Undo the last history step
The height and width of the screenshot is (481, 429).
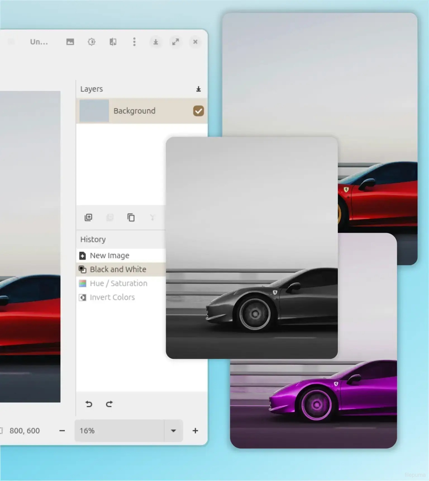pyautogui.click(x=89, y=404)
